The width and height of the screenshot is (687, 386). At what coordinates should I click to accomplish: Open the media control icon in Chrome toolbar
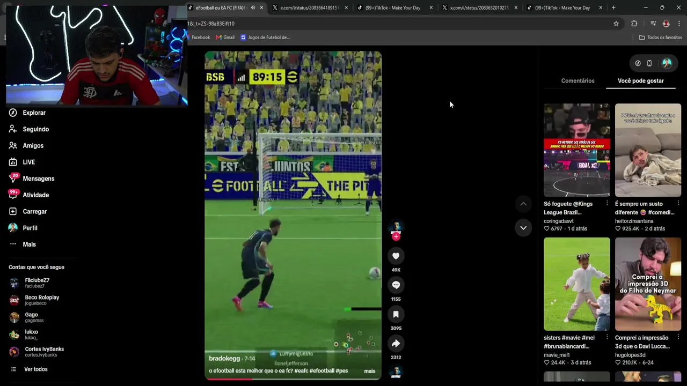[x=653, y=24]
